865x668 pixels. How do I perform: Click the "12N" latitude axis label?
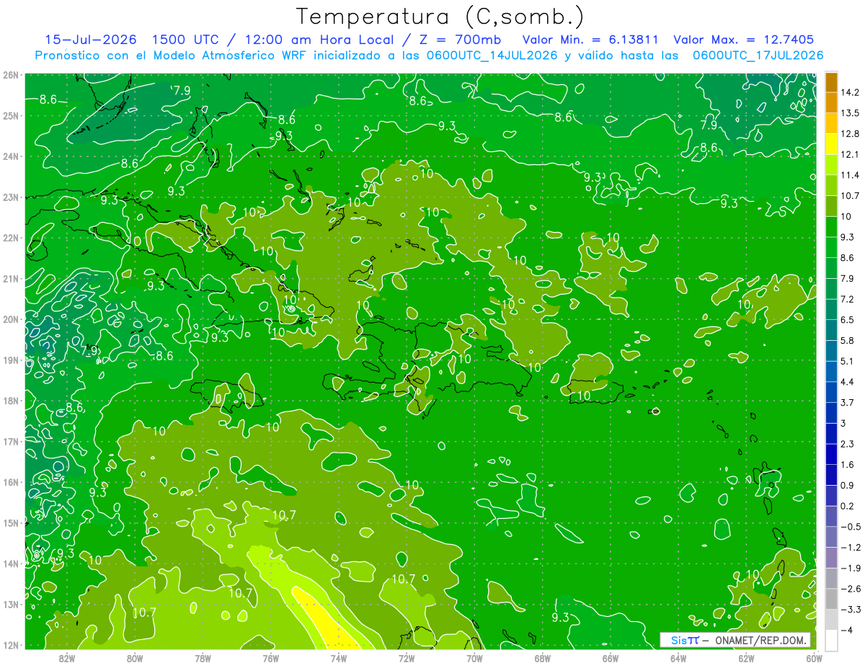pos(11,645)
